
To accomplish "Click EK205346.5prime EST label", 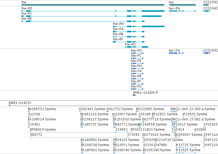I will point(157,150).
